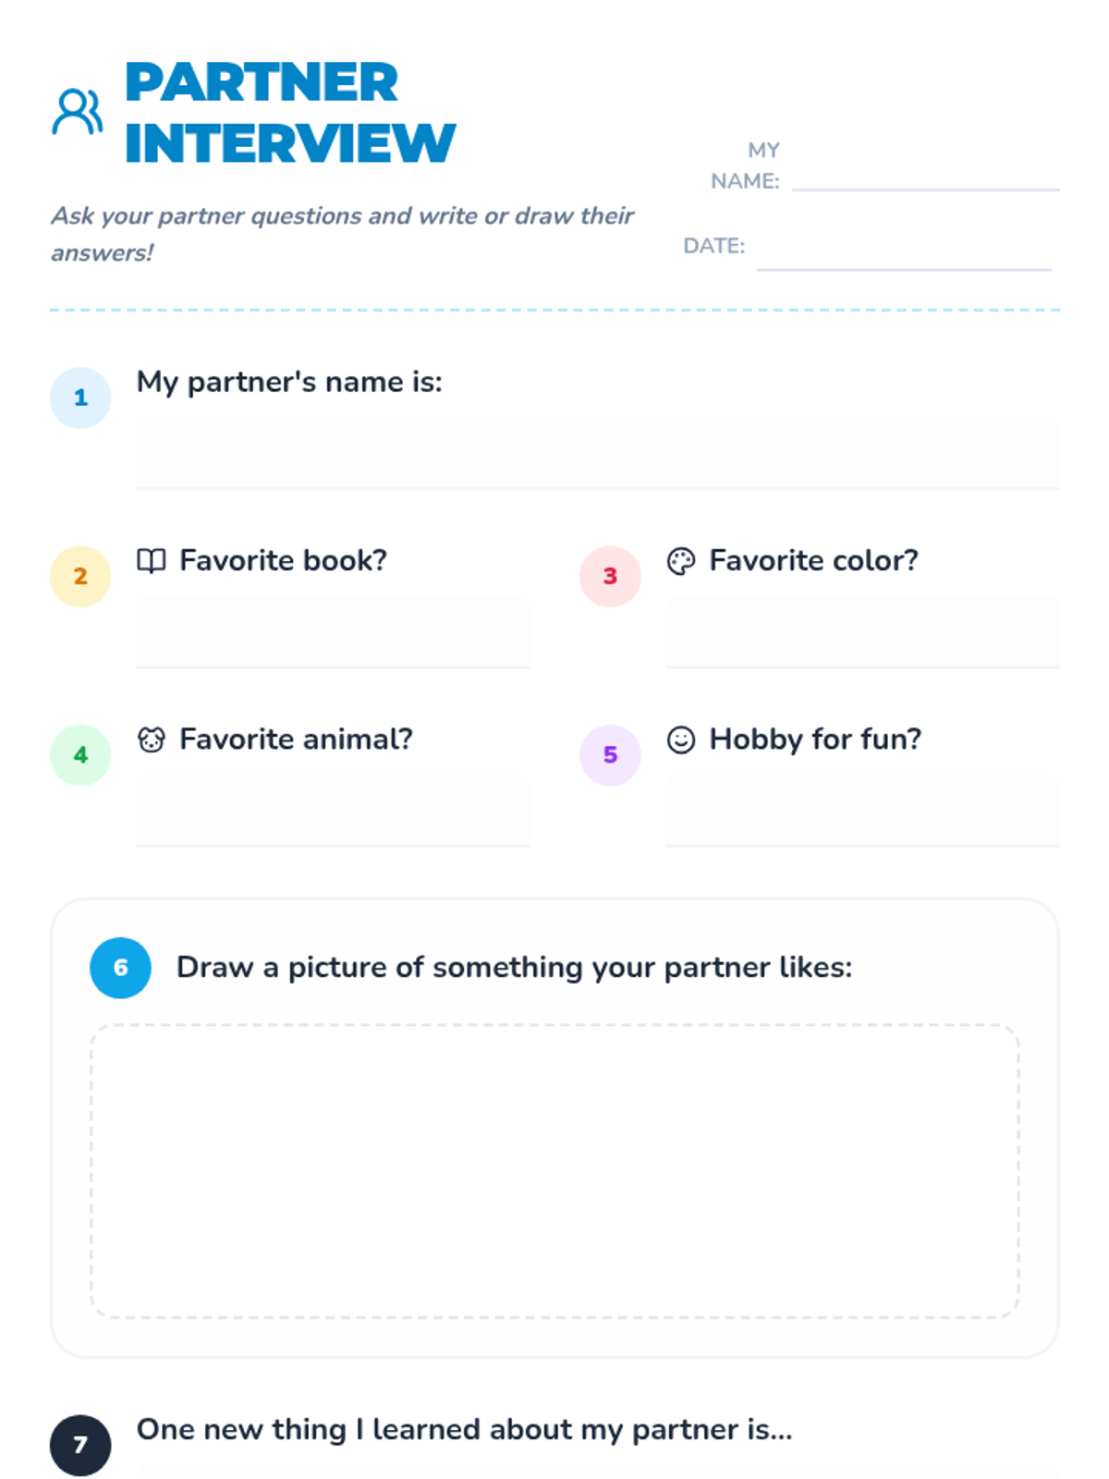Click the dark number 7 badge
The width and height of the screenshot is (1109, 1479).
[x=80, y=1445]
